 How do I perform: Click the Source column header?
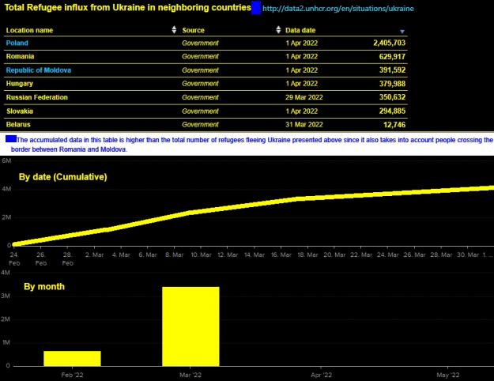click(193, 30)
